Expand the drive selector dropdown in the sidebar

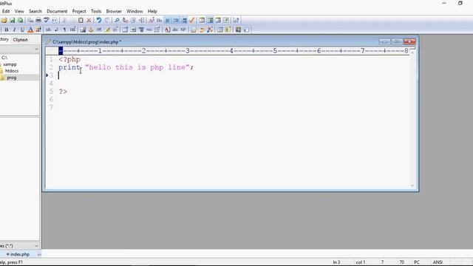pyautogui.click(x=36, y=50)
